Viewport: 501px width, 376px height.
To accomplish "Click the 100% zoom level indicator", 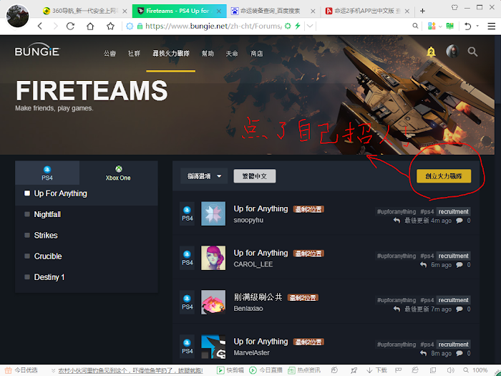I will [475, 370].
